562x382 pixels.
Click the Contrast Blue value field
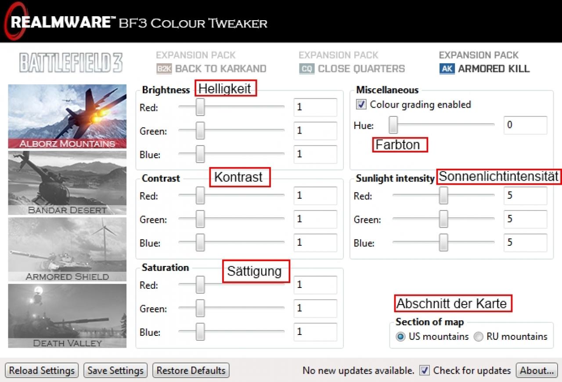coord(315,243)
